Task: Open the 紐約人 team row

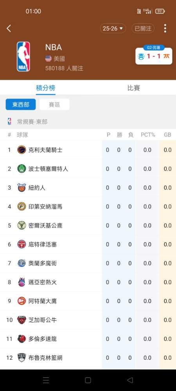Action: click(x=88, y=188)
